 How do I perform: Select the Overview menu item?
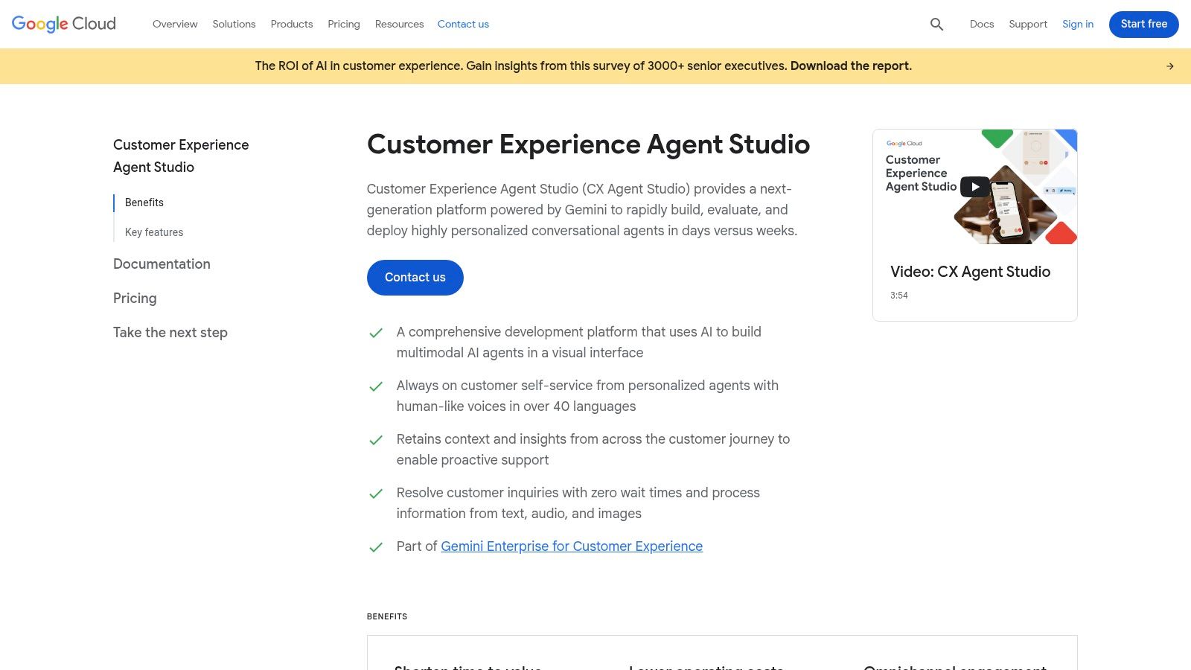(175, 24)
